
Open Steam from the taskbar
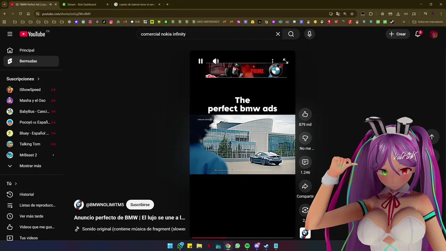pyautogui.click(x=266, y=246)
